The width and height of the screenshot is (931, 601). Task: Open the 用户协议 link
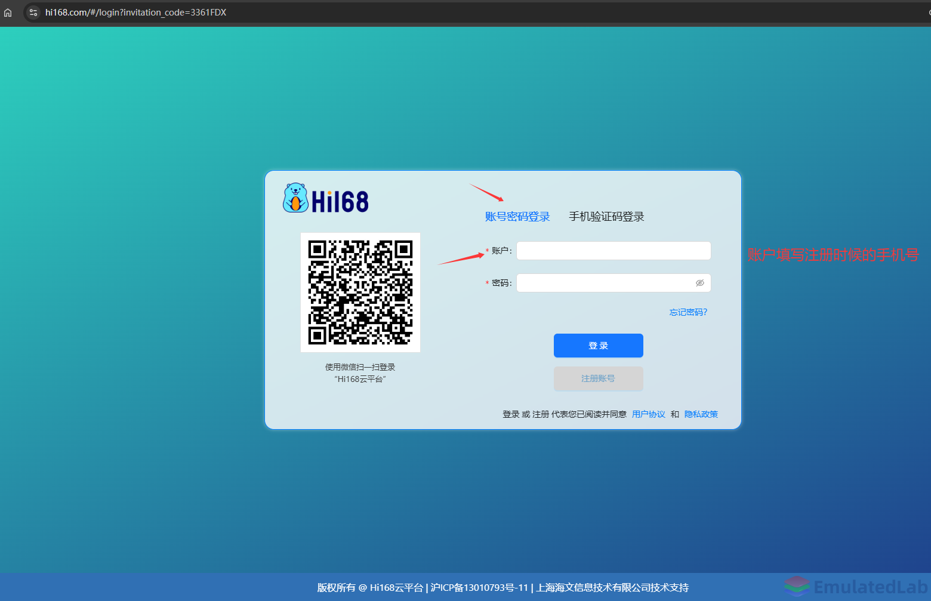coord(649,414)
